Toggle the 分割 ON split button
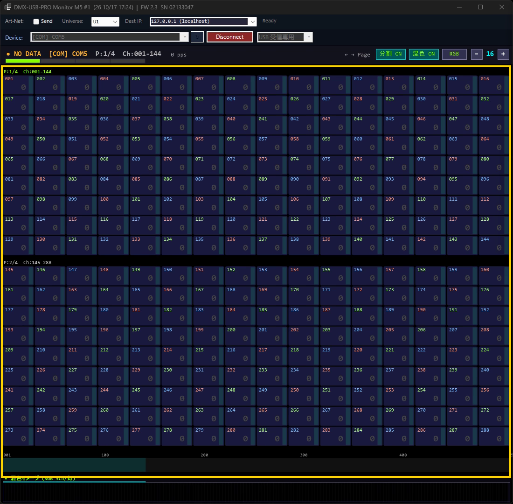 click(391, 54)
